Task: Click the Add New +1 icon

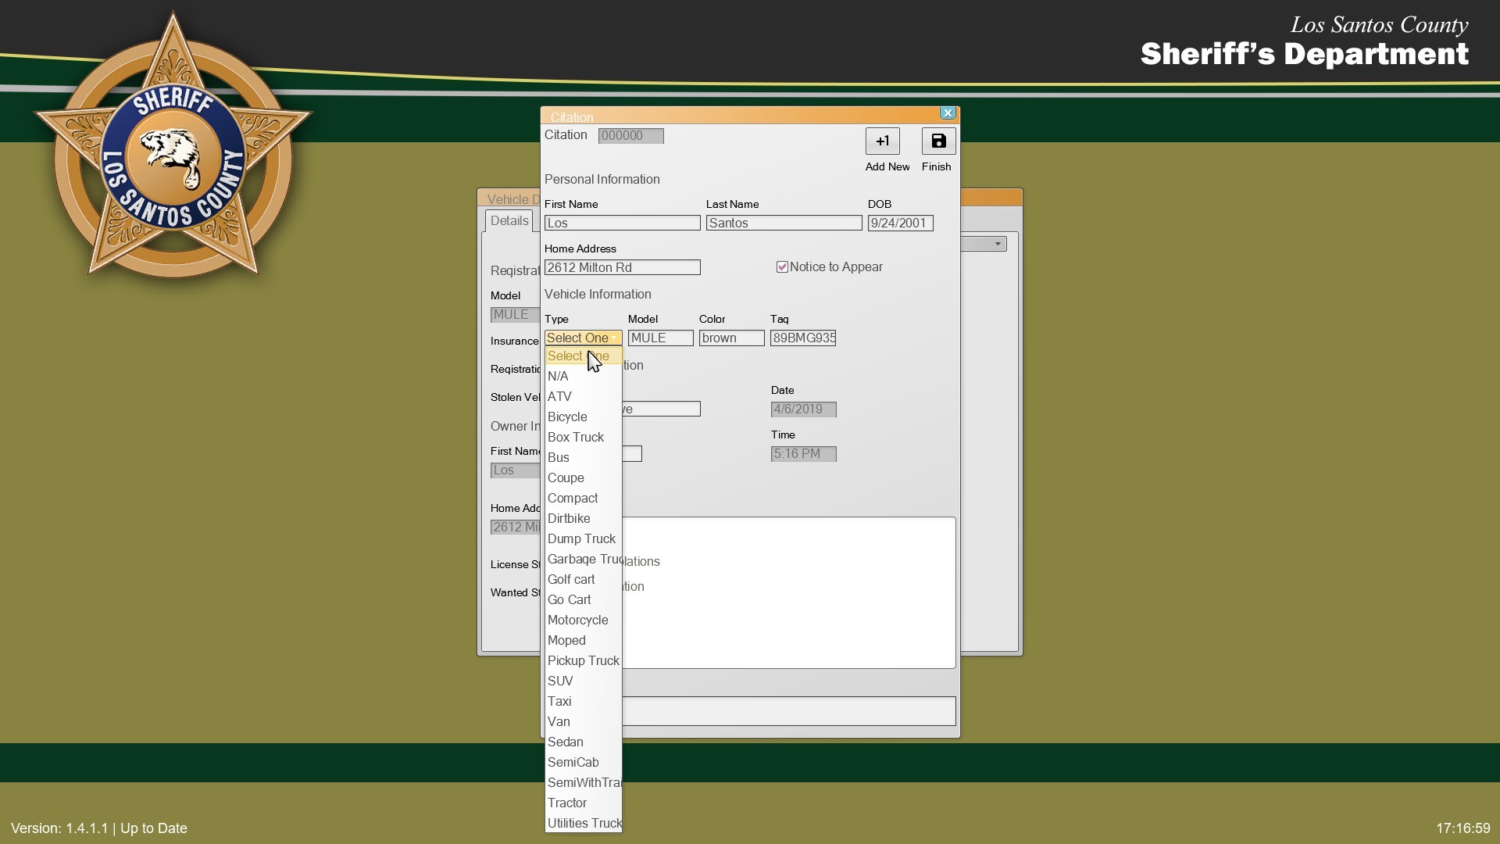Action: pos(882,141)
